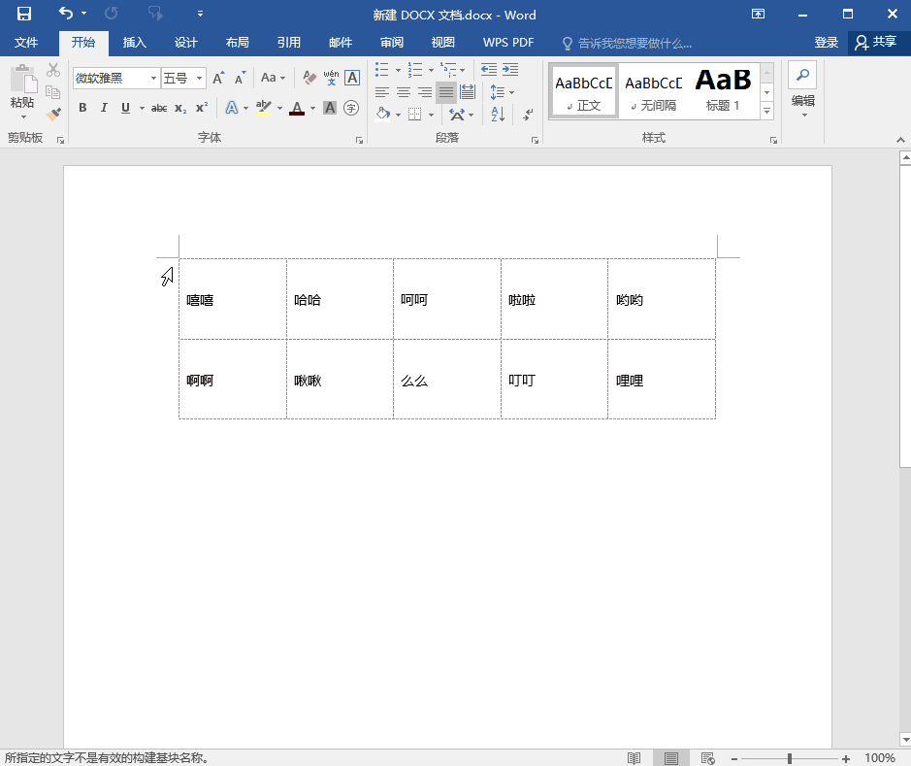Click the Increase Indent icon
This screenshot has width=911, height=766.
pyautogui.click(x=510, y=70)
